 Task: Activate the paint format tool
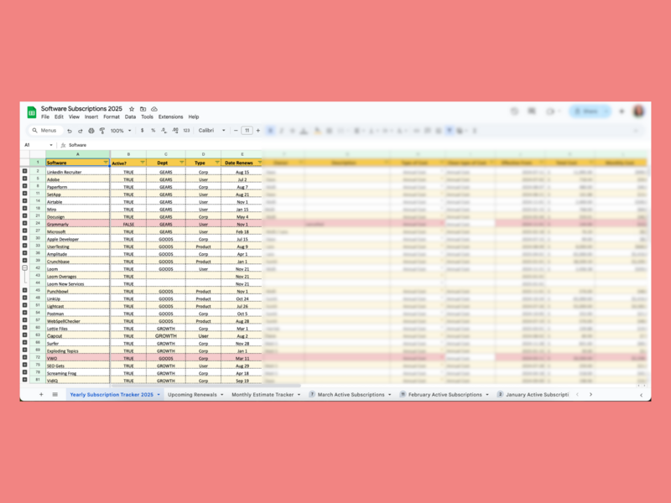(101, 131)
